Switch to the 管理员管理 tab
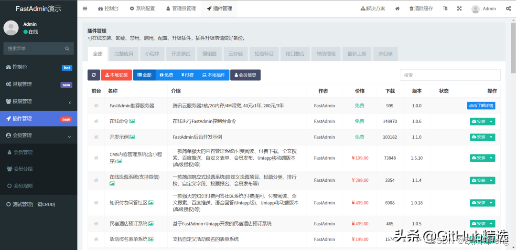Screen dimensions: 516x250 tap(181, 9)
